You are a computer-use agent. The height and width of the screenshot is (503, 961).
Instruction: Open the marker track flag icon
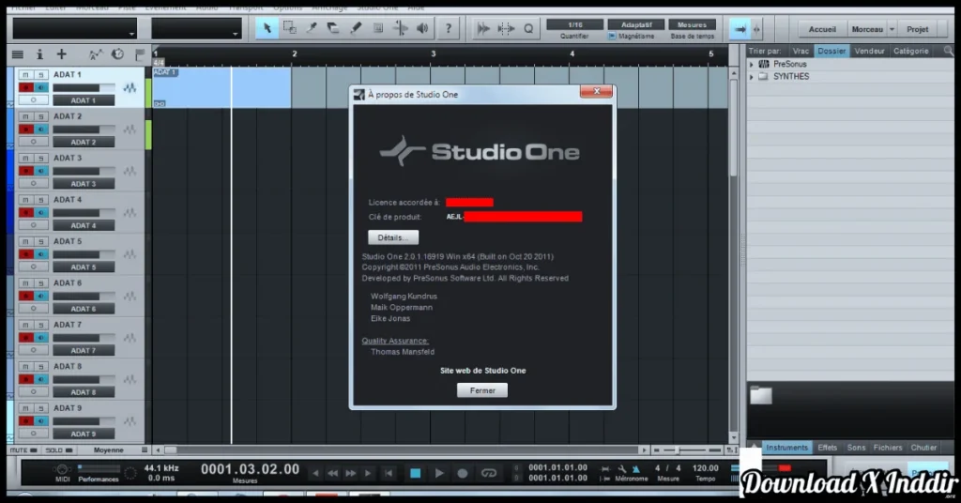click(140, 54)
